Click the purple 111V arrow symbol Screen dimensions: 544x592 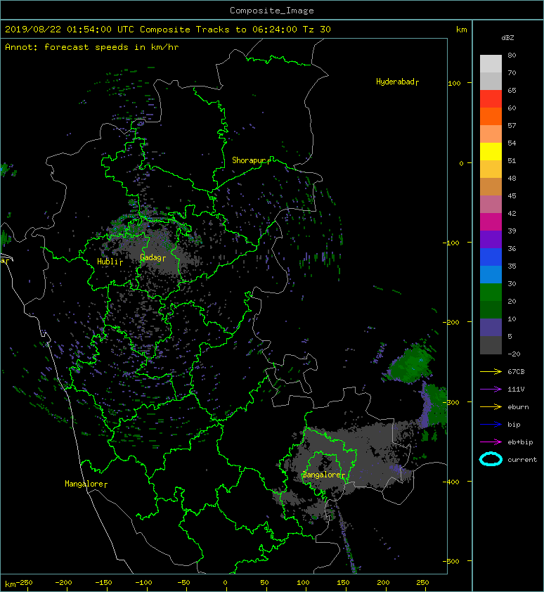point(491,390)
